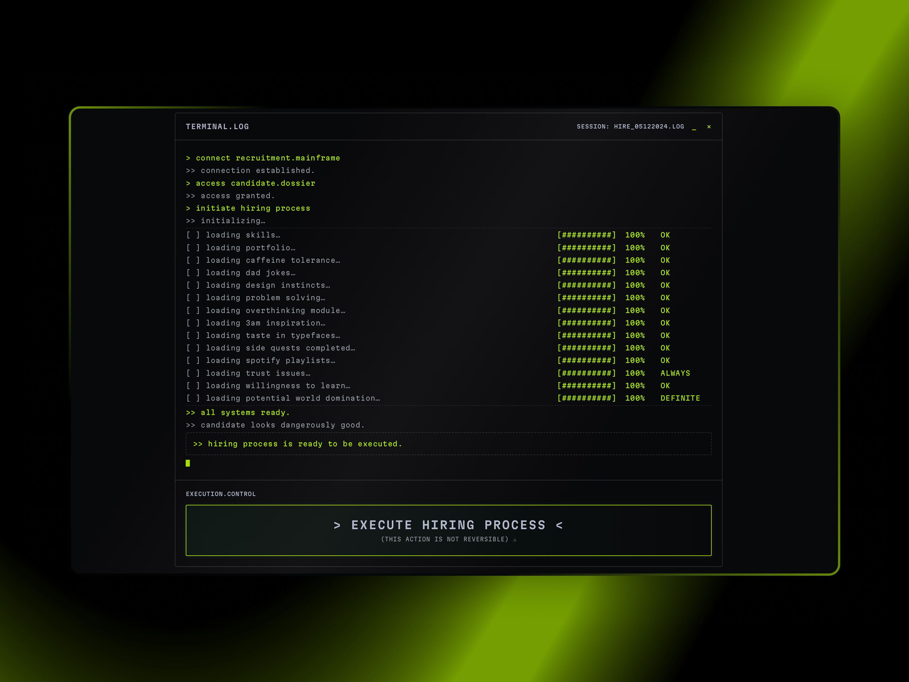This screenshot has width=909, height=682.
Task: Tick the checkbox for loading portfolio
Action: pyautogui.click(x=193, y=248)
